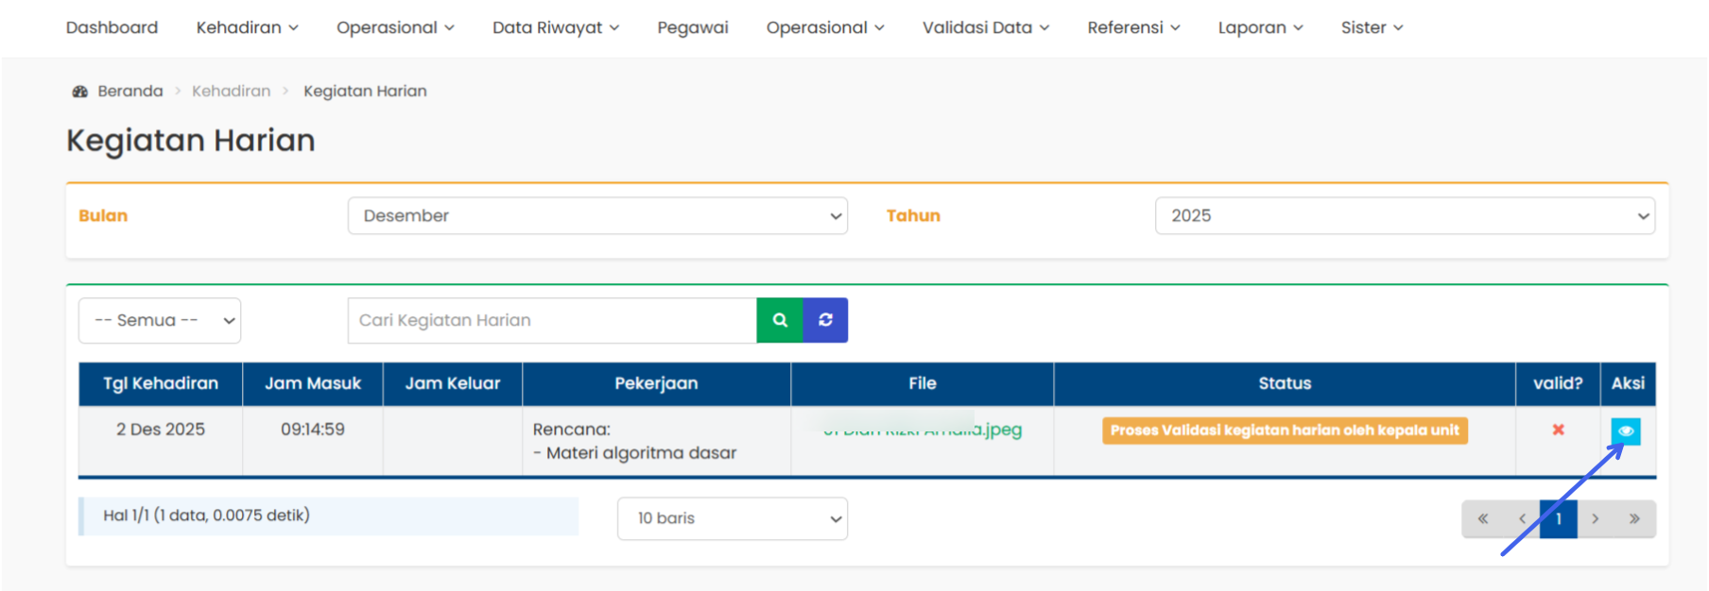Viewport: 1709px width, 591px height.
Task: Go to previous page arrow
Action: (1521, 518)
